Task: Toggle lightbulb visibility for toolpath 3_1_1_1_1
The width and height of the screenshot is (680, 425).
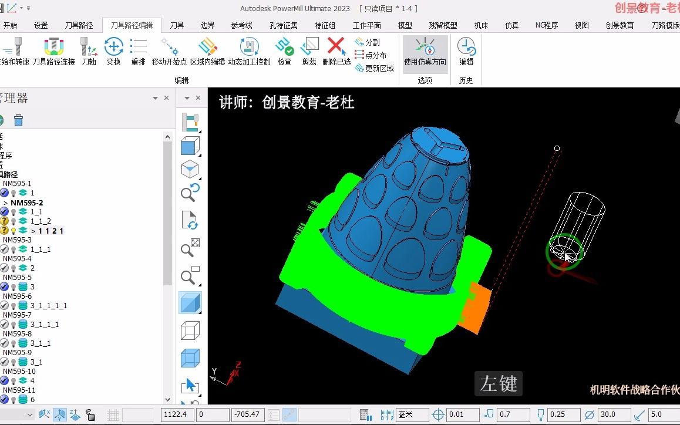Action: (14, 306)
